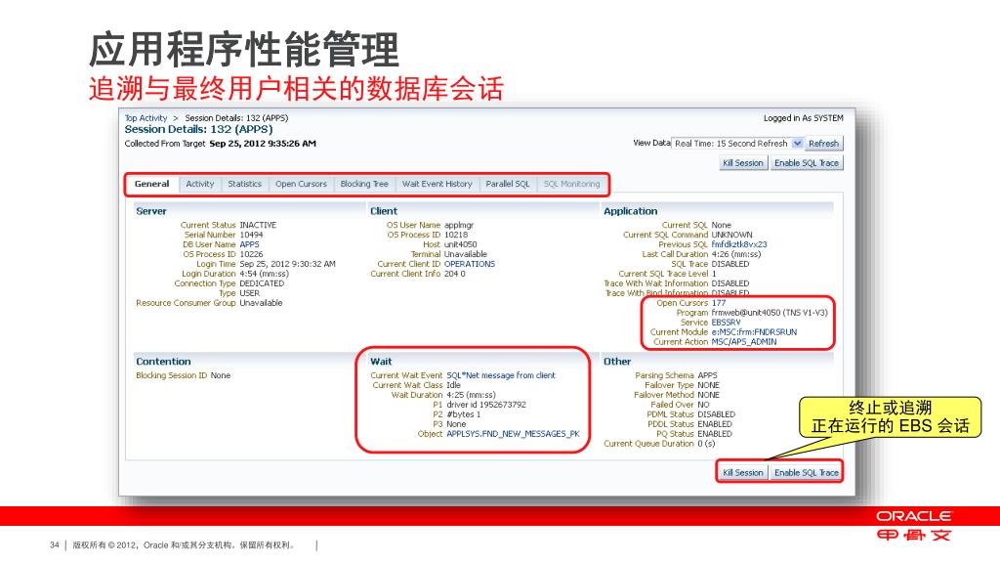Click the upper Kill Session button
The height and width of the screenshot is (563, 1000).
coord(742,163)
